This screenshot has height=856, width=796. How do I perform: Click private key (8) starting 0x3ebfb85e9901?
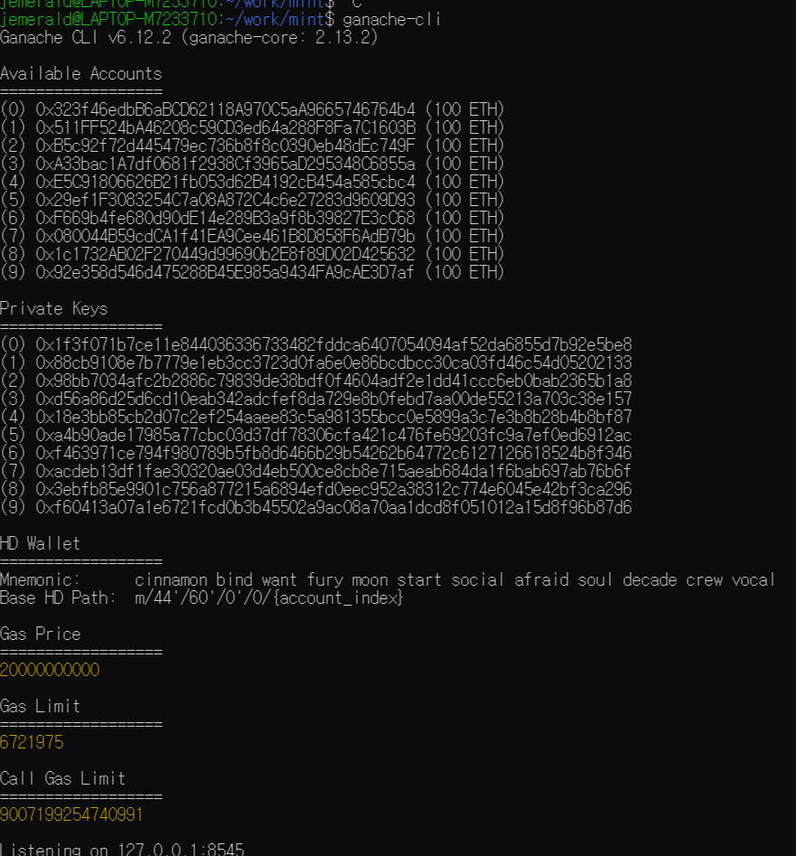(333, 489)
